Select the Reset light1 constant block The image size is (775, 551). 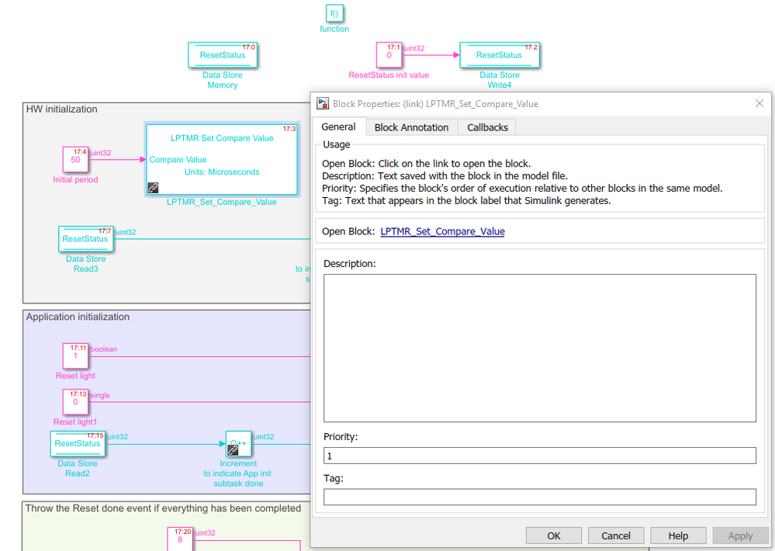coord(75,402)
